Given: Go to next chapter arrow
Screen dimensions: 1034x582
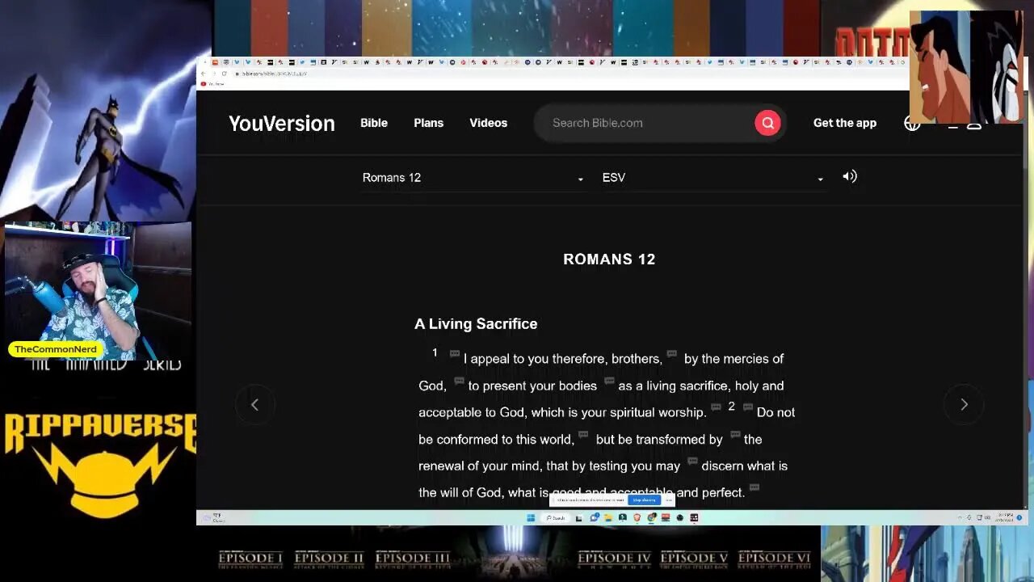Looking at the screenshot, I should point(964,404).
